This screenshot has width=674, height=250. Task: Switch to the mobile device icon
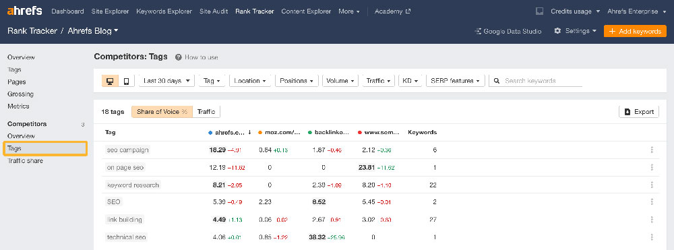(x=127, y=81)
